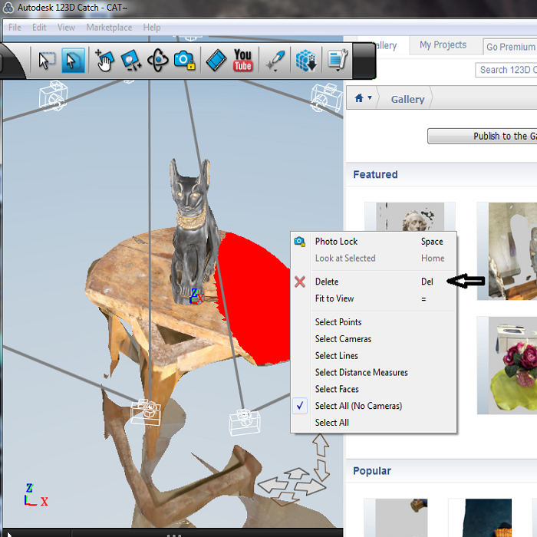Open the featured bust sculpture thumbnail
This screenshot has width=537, height=537.
tap(410, 216)
